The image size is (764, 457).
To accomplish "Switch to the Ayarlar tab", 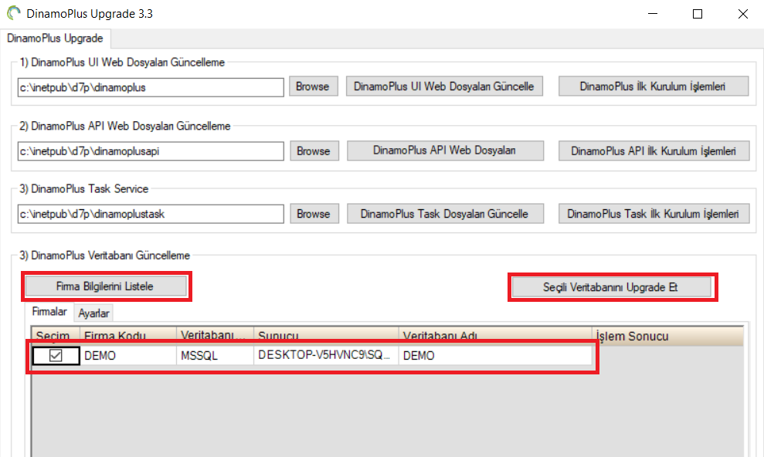I will (93, 313).
